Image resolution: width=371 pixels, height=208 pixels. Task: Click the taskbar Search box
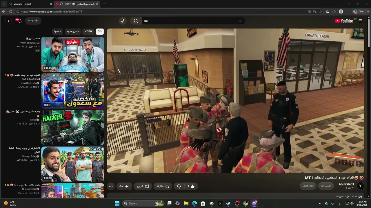[x=143, y=203]
